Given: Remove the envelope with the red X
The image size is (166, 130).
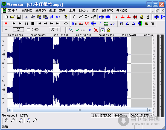Looking at the screenshot, I should 96,30.
